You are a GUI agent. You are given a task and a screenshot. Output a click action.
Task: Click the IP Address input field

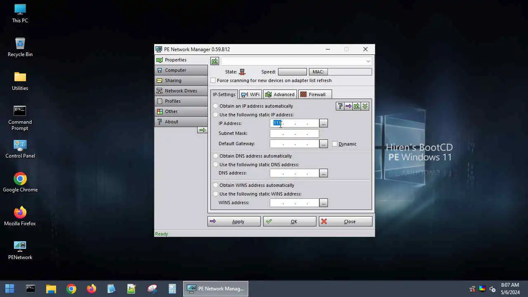295,123
